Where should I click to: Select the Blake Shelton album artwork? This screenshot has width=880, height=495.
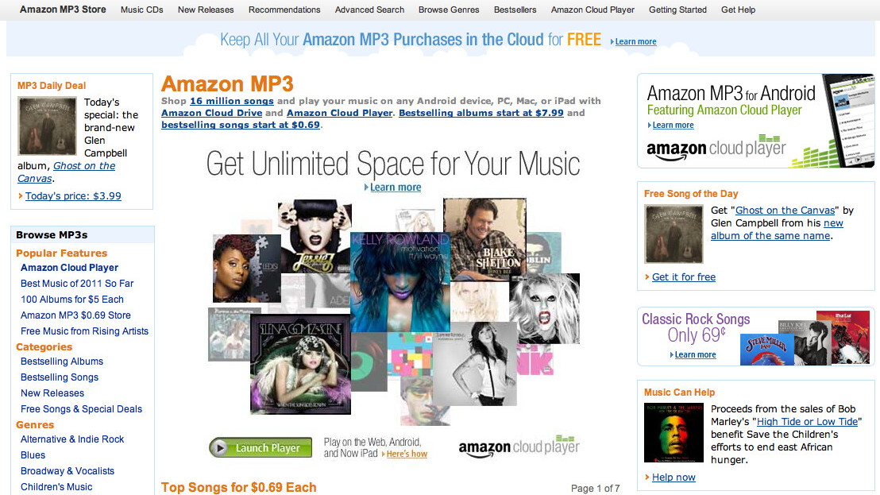pos(484,238)
